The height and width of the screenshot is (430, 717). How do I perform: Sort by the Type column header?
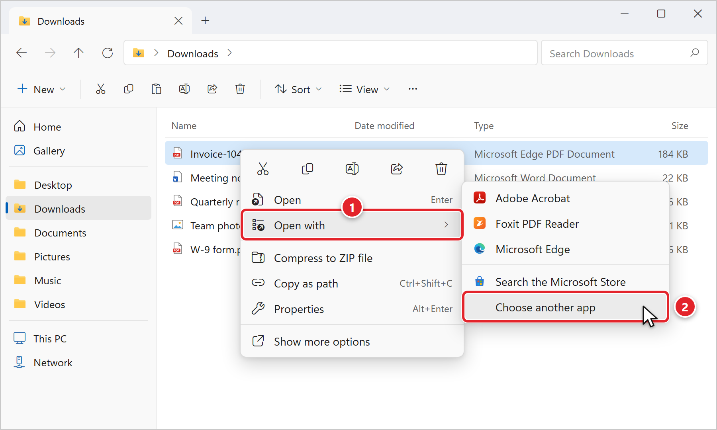[484, 126]
